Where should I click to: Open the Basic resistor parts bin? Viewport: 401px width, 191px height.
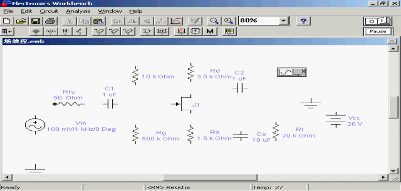click(x=51, y=32)
